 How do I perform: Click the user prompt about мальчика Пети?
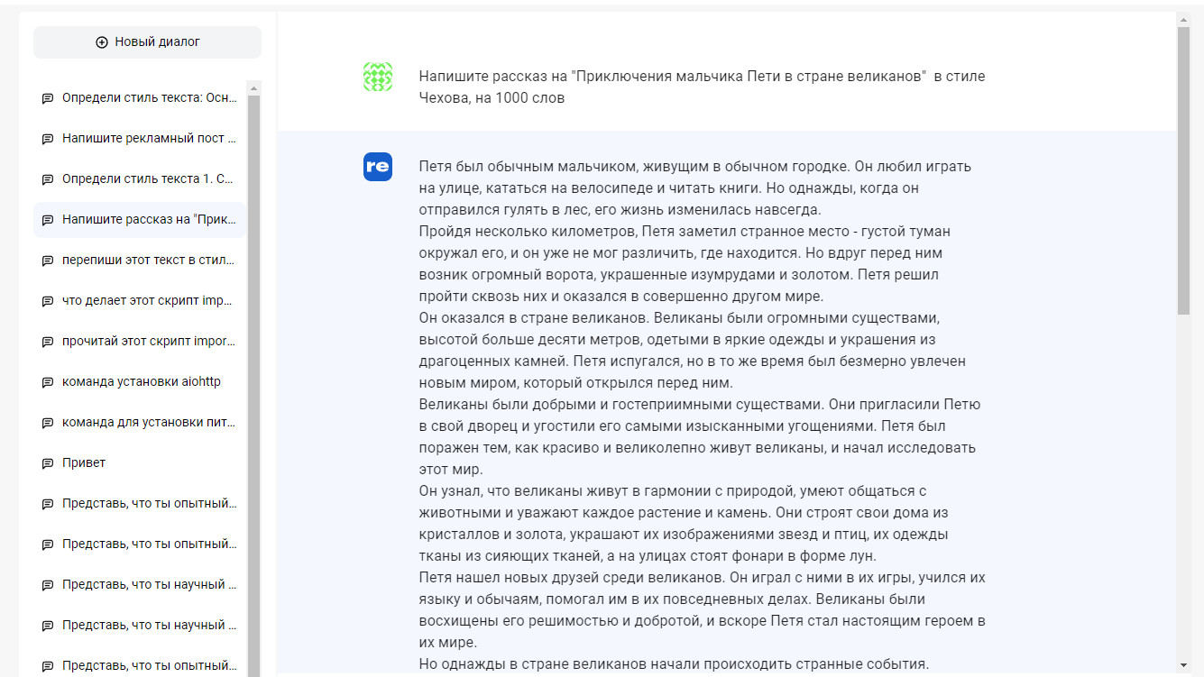(x=702, y=87)
